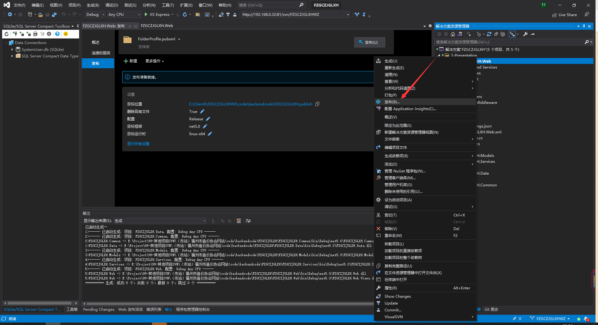Click the Open File folder icon
Image resolution: width=598 pixels, height=325 pixels.
40,15
